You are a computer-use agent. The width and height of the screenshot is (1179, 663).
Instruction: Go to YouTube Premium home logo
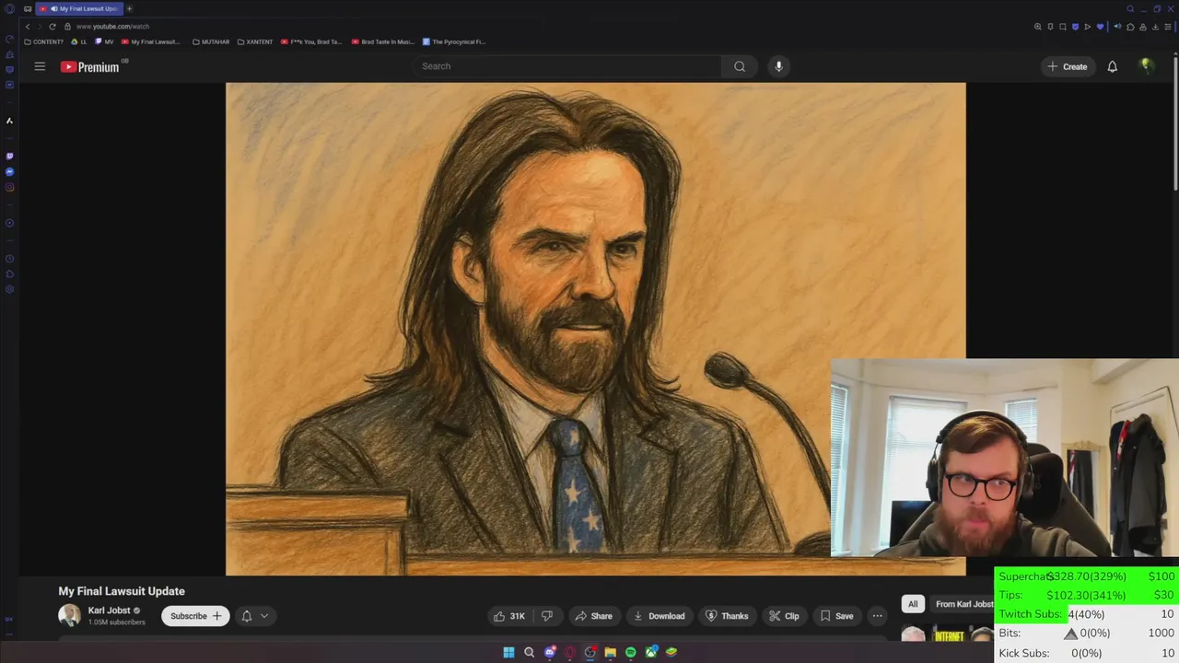pos(90,66)
